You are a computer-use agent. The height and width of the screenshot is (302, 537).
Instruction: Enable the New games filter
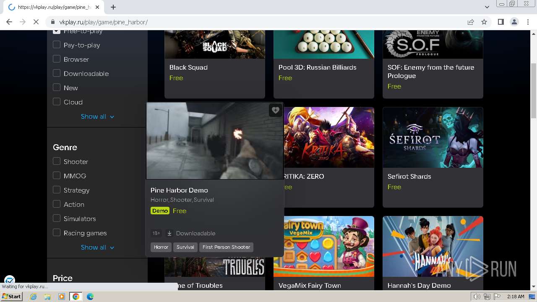tap(57, 88)
